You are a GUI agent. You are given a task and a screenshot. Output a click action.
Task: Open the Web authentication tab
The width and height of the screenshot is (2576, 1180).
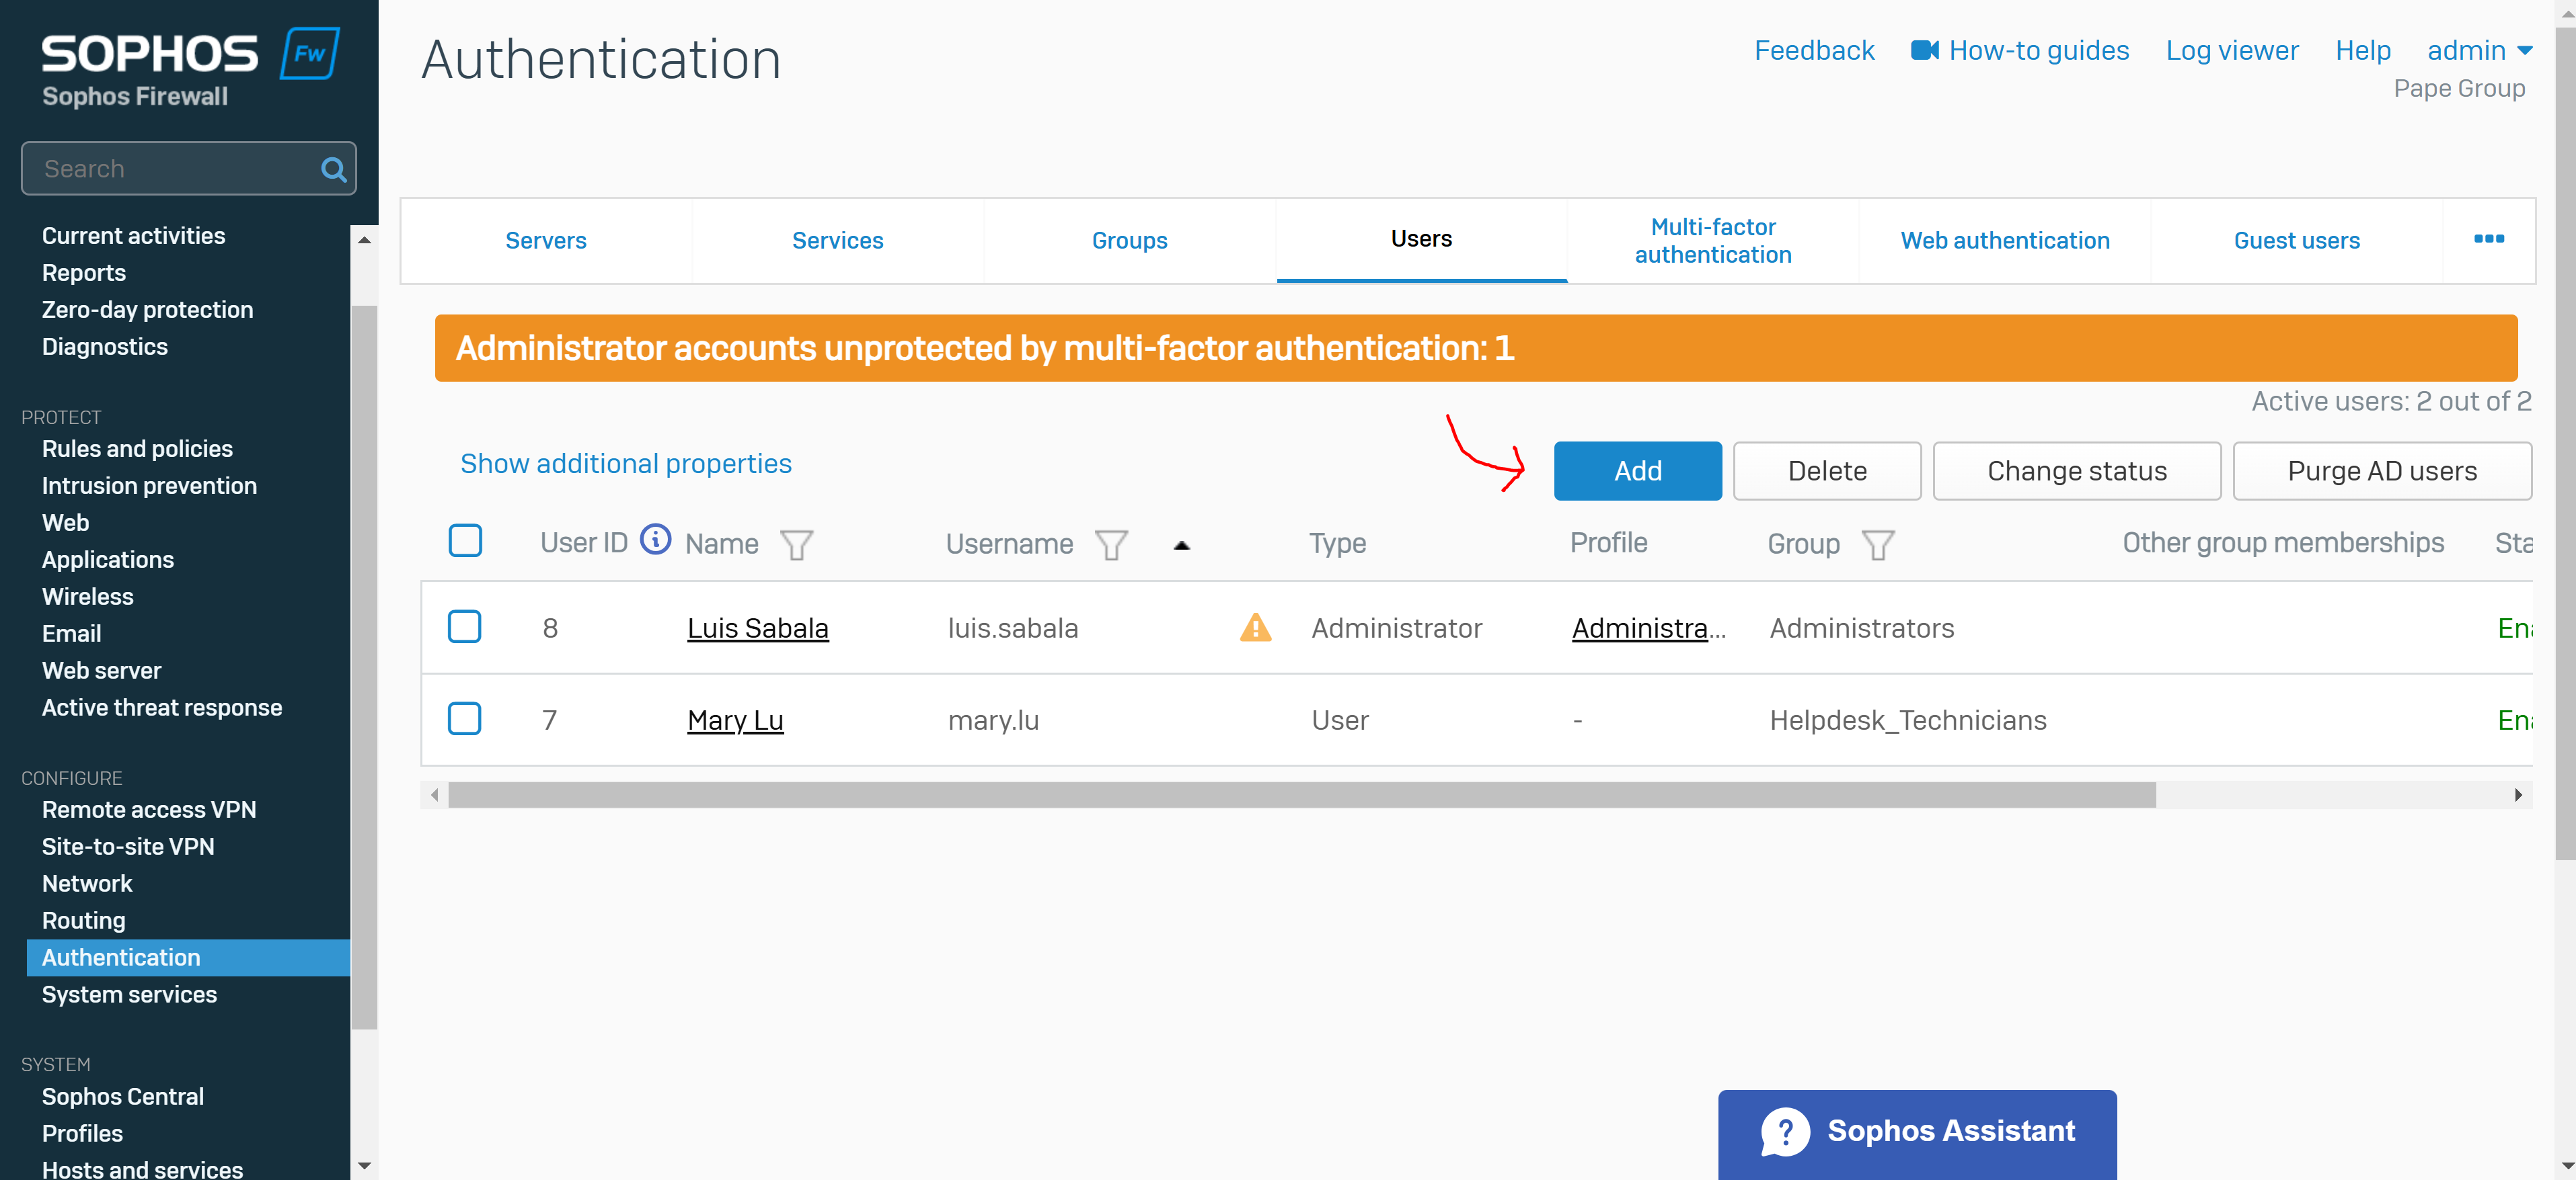click(x=2005, y=241)
